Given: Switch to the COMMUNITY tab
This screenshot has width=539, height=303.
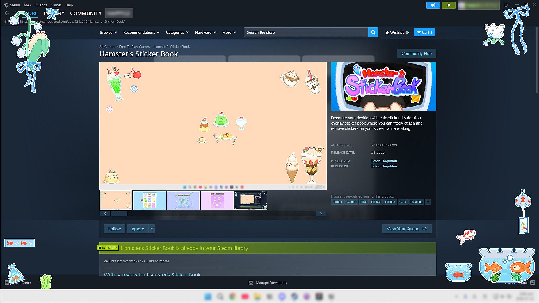Looking at the screenshot, I should (86, 13).
